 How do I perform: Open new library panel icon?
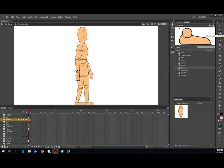[x=213, y=26]
